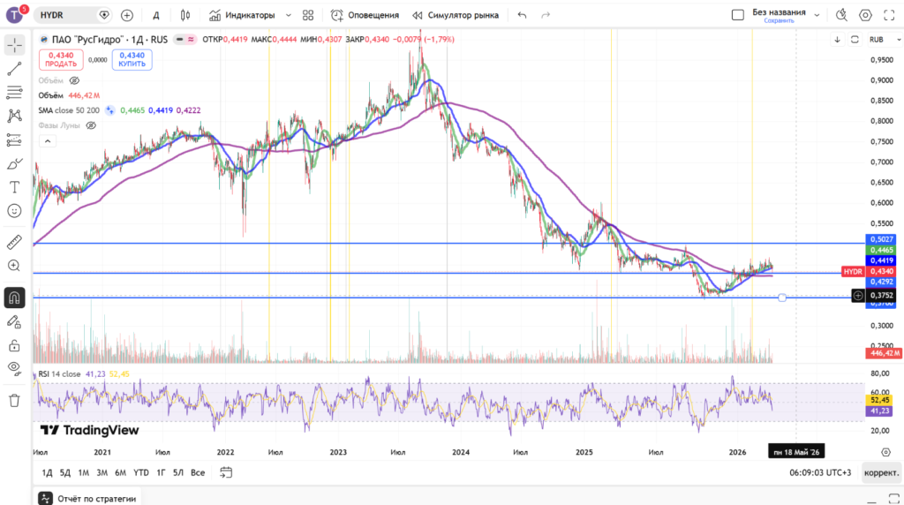Select the 3М time range
Viewport: 904px width, 505px height.
click(102, 472)
